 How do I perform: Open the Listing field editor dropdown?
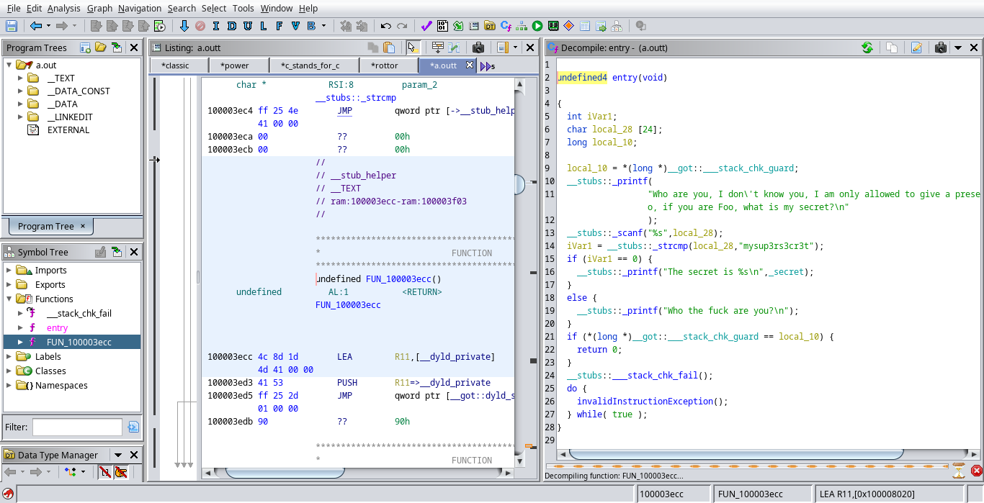tap(515, 47)
